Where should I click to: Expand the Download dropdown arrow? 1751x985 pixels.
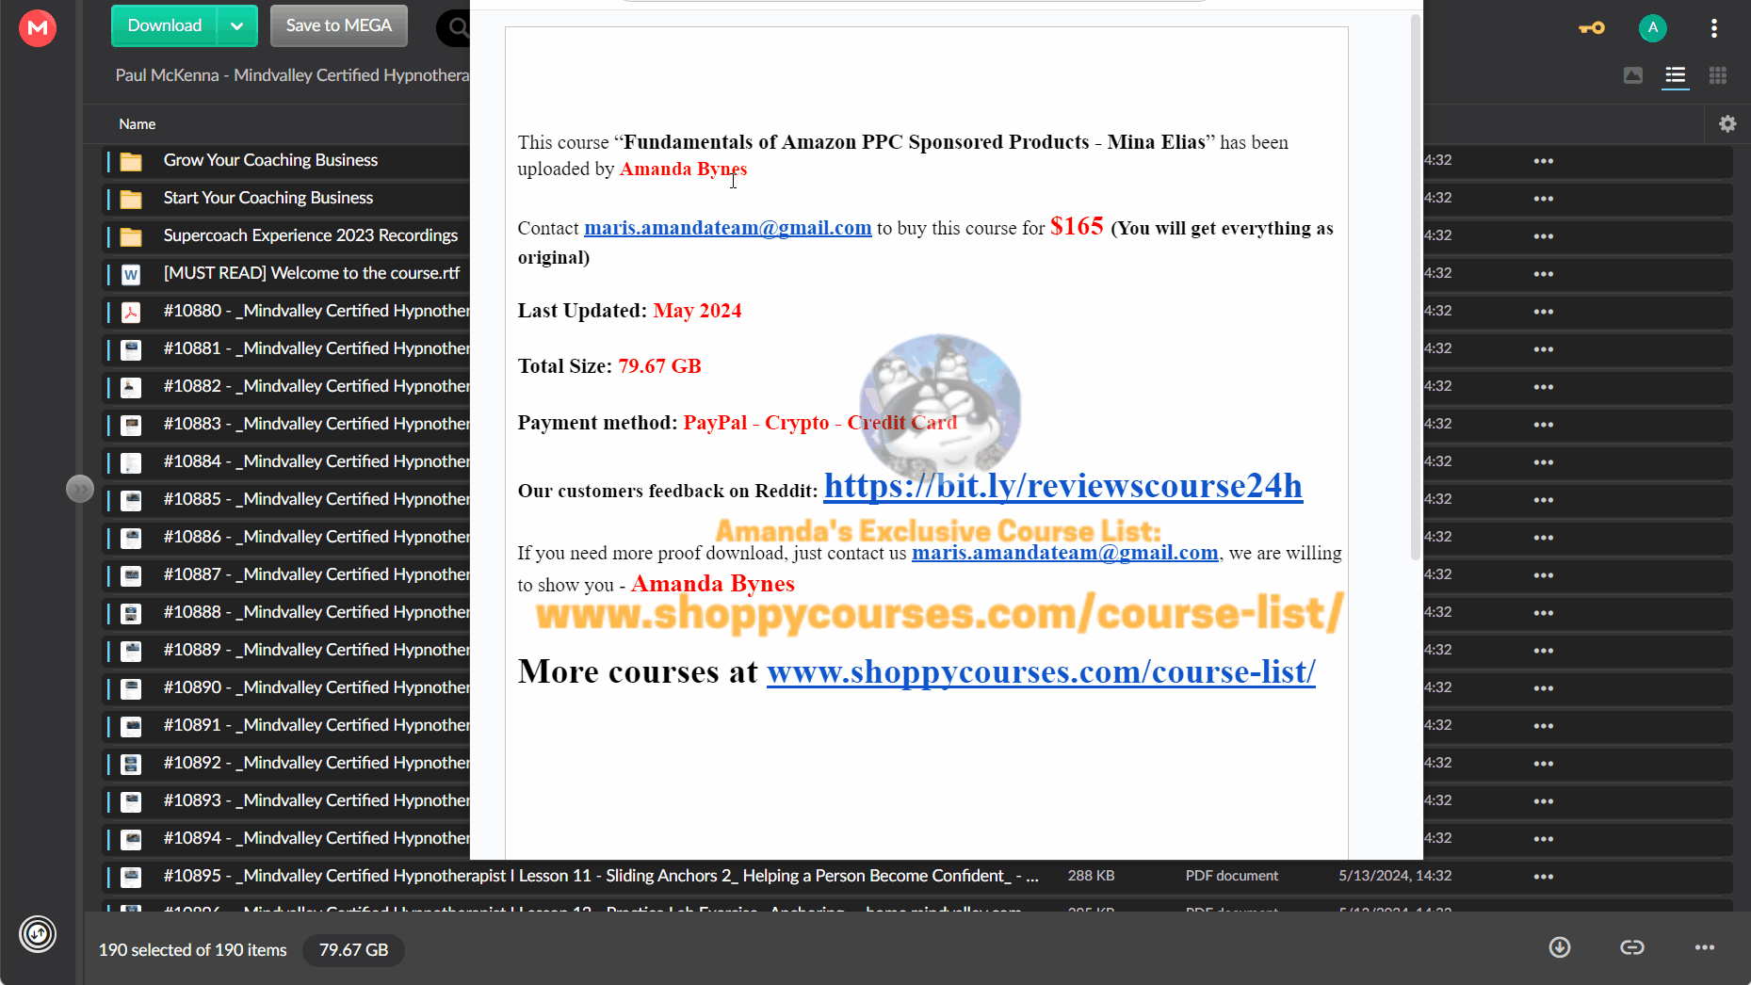pyautogui.click(x=237, y=26)
